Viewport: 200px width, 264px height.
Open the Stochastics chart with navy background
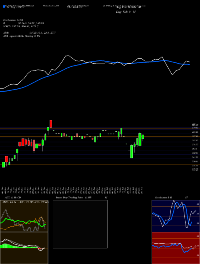point(176,216)
